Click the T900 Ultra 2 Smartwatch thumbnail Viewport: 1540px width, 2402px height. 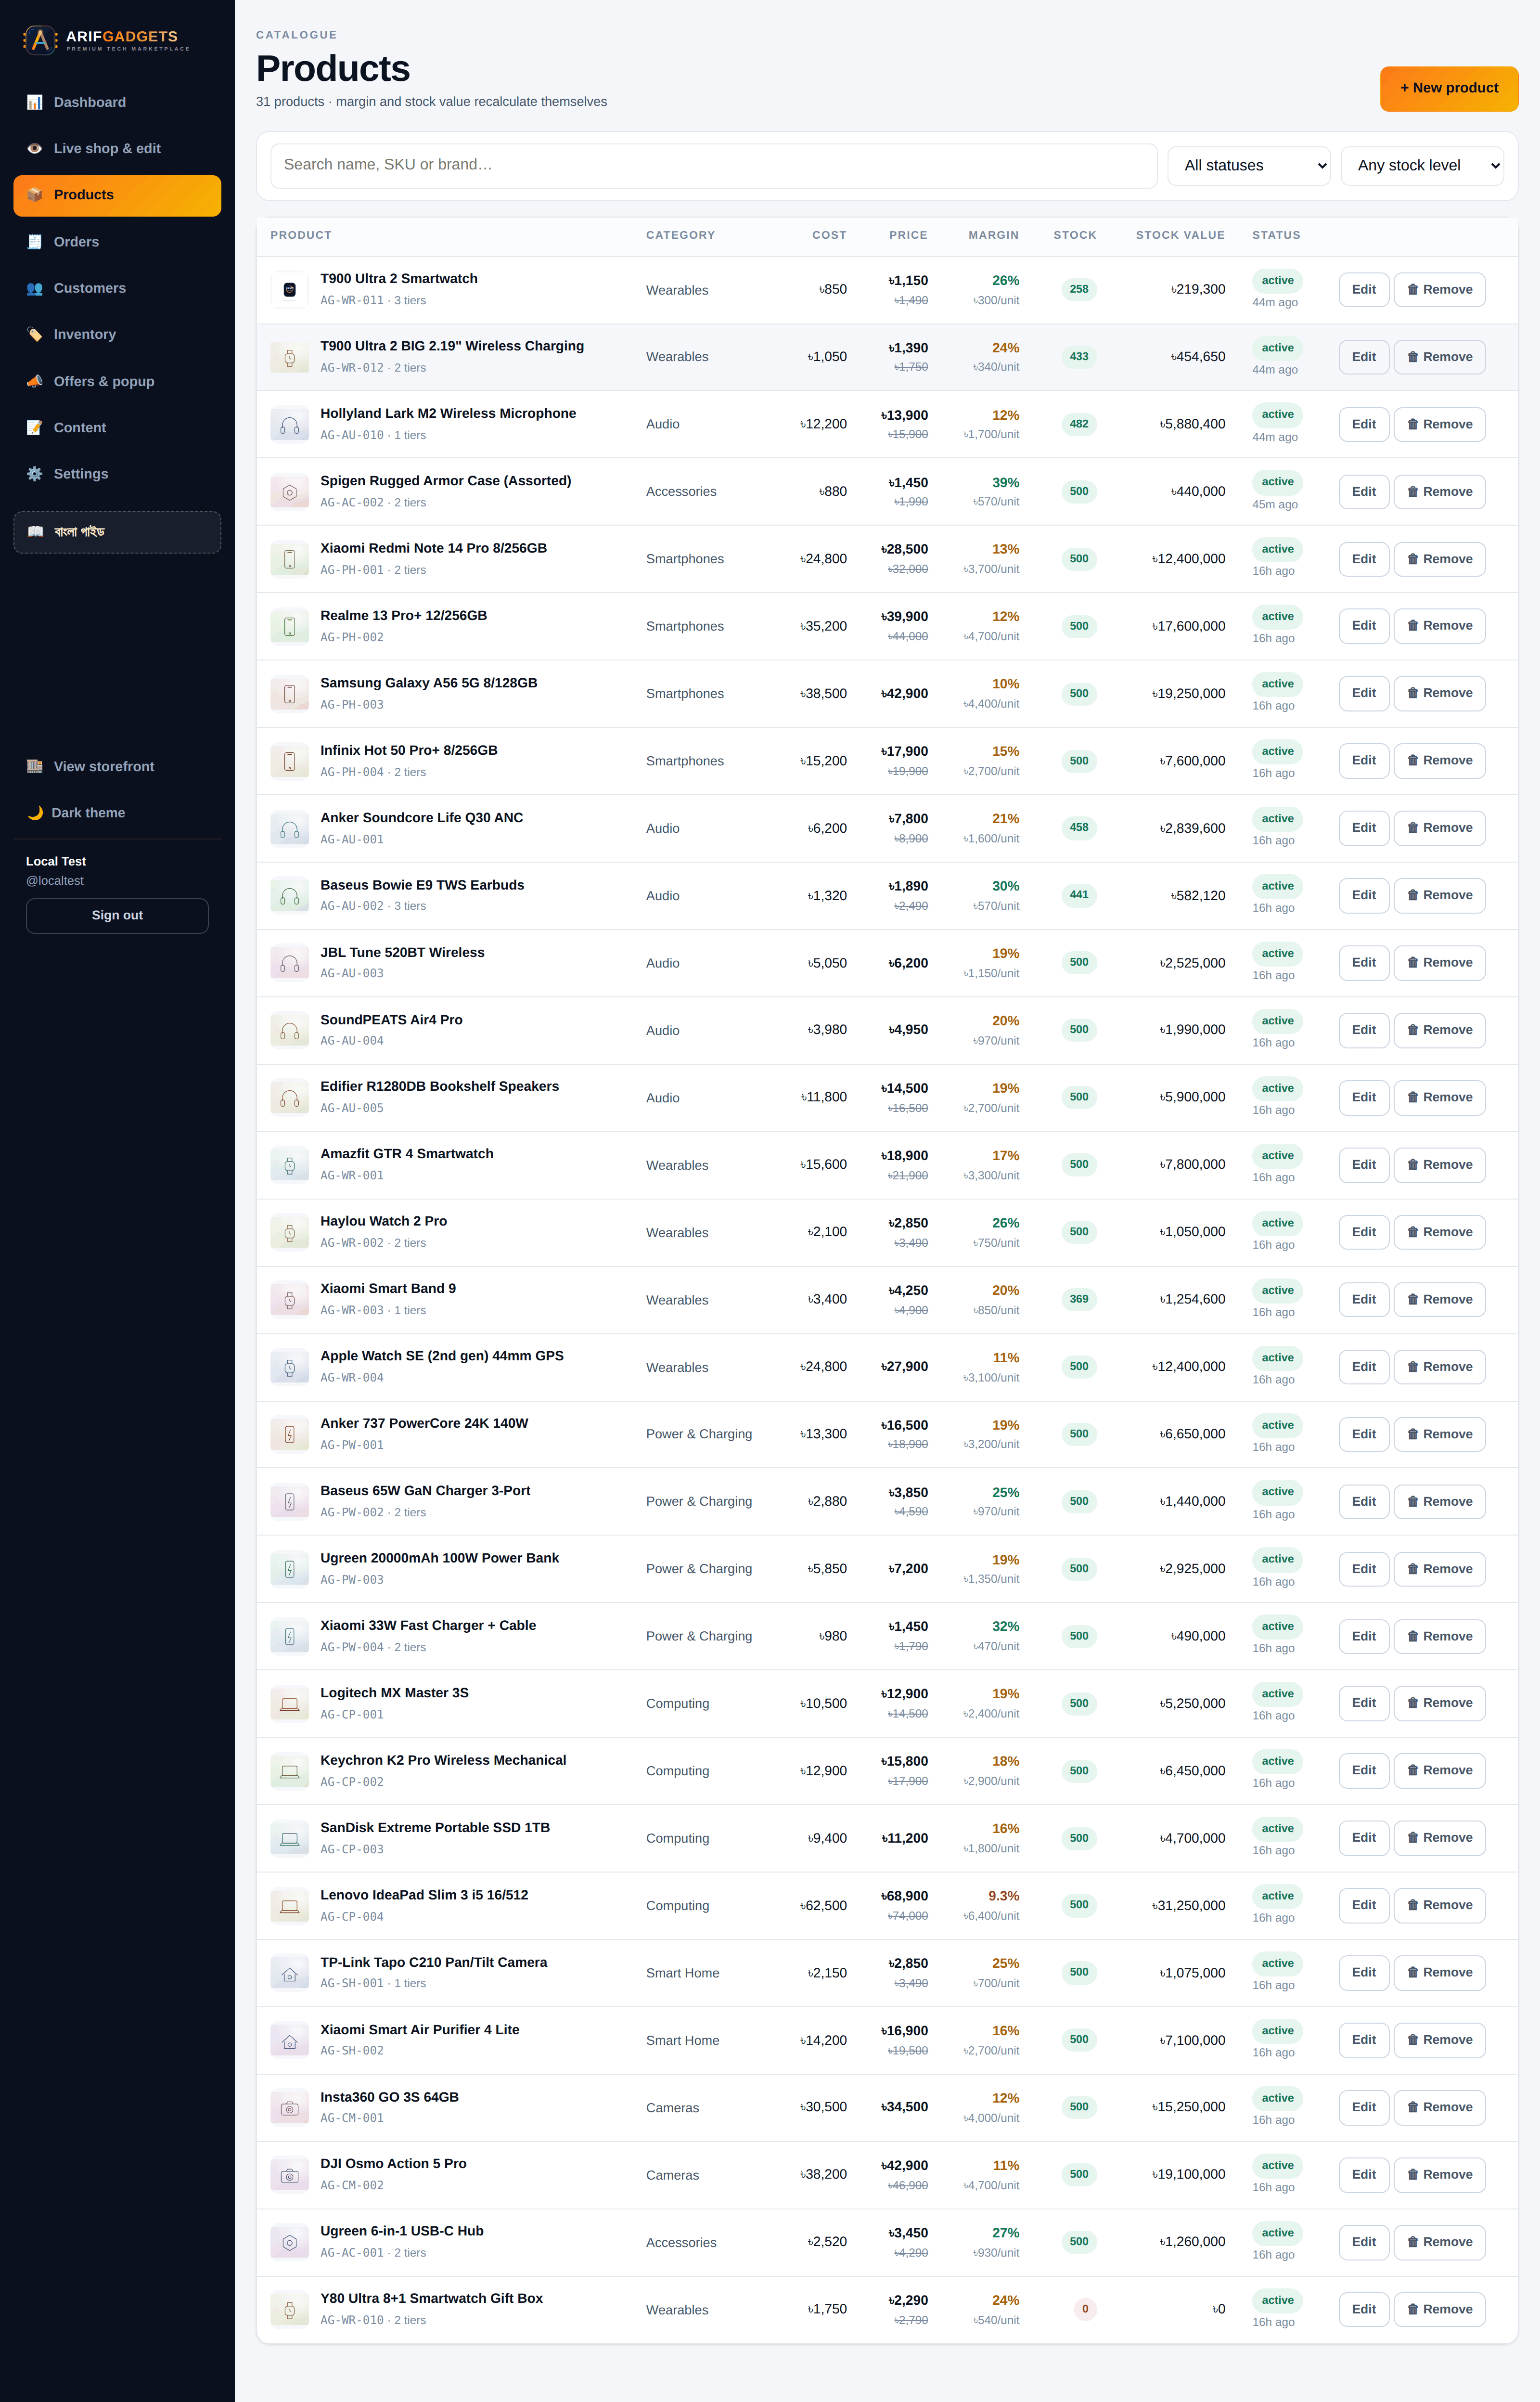(289, 290)
